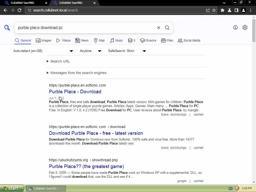The width and height of the screenshot is (256, 192).
Task: Switch to the Social Media category
Action: (x=189, y=40)
